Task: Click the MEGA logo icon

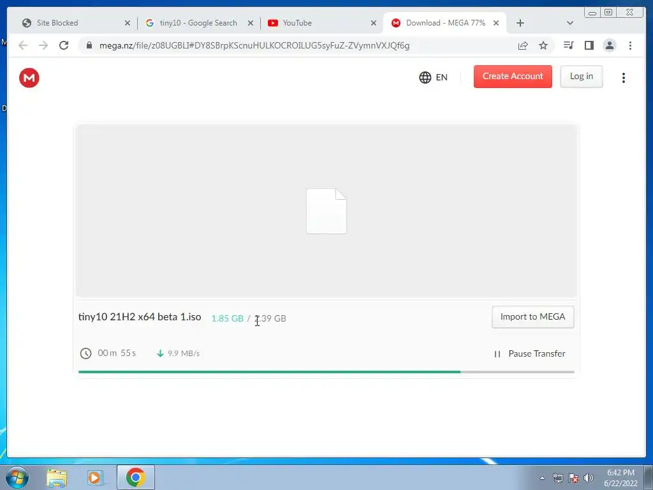Action: (29, 78)
